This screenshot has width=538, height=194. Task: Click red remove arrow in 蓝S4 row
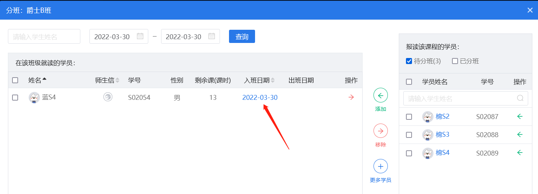click(x=351, y=97)
